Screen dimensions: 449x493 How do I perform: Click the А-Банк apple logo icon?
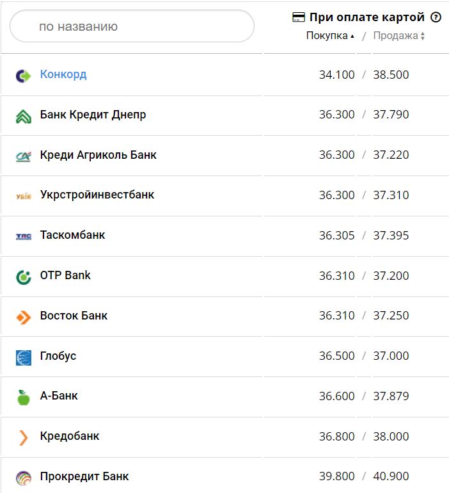tap(24, 398)
